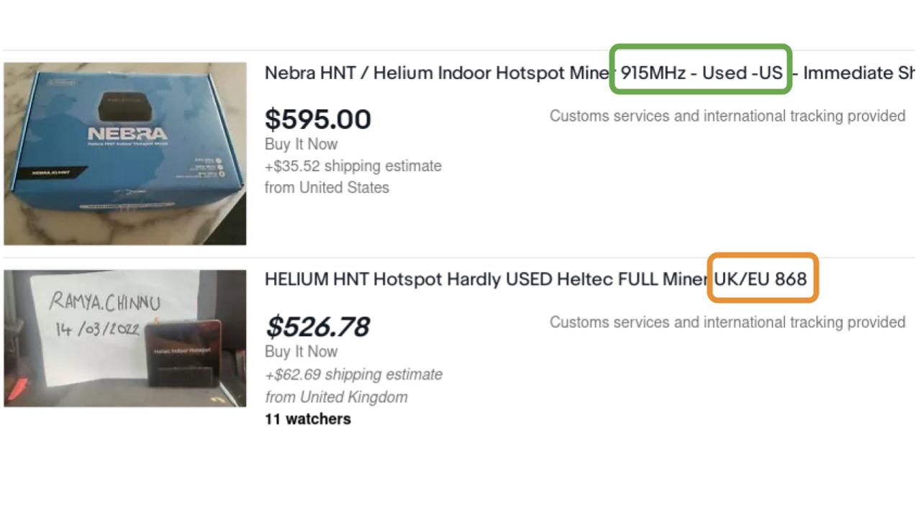
Task: Click the NEBRA logo on the blue box
Action: point(127,134)
